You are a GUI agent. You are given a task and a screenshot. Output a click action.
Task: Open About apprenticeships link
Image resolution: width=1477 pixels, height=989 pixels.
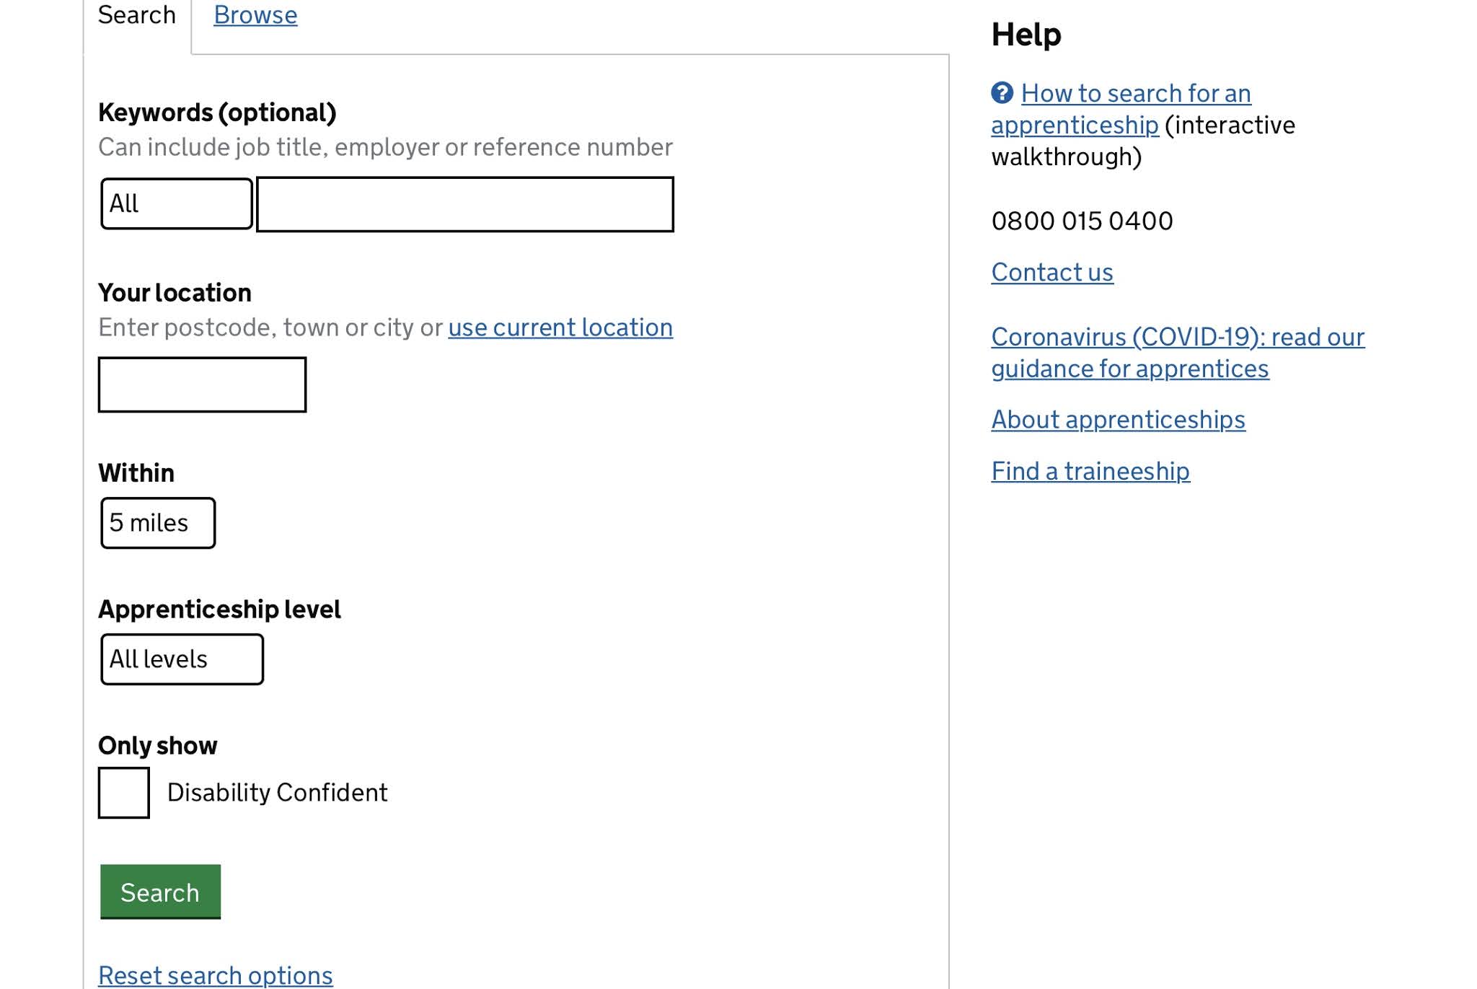(x=1118, y=420)
